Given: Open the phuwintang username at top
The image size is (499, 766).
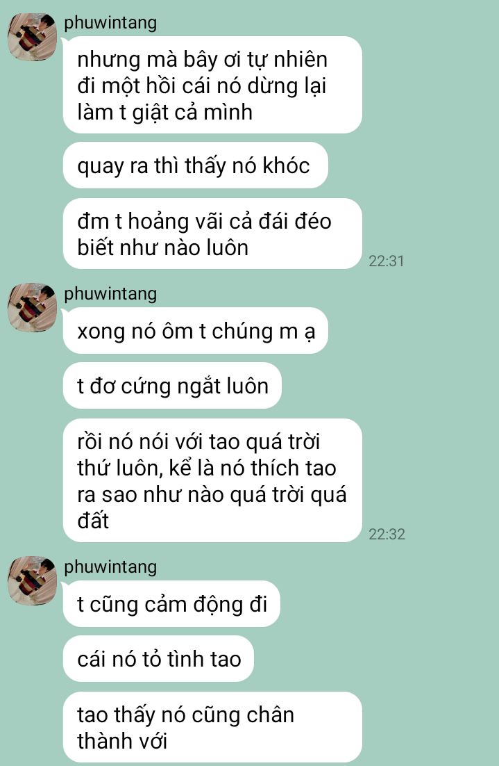Looking at the screenshot, I should tap(110, 23).
